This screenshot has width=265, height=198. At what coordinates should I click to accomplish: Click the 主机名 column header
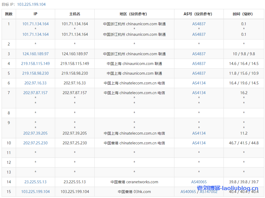pos(75,14)
